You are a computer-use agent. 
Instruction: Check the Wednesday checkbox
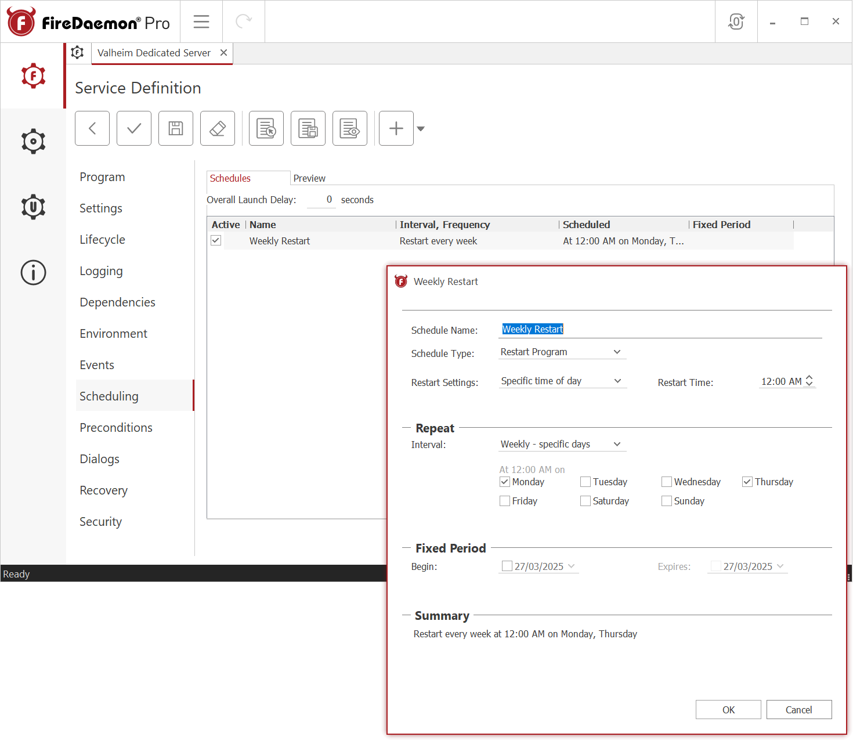point(667,482)
